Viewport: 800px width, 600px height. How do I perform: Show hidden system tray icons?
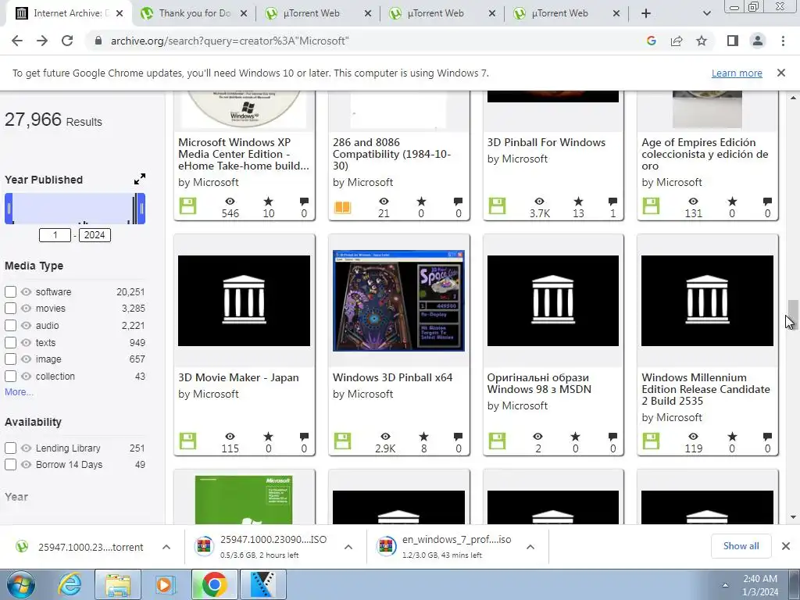(725, 585)
